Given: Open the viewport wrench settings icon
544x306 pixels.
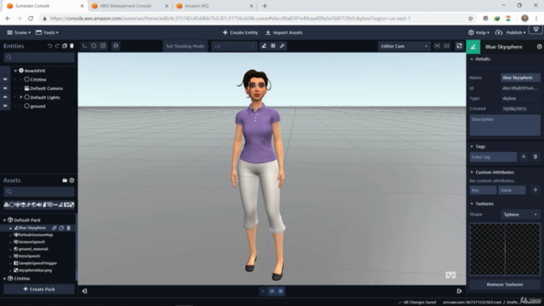Looking at the screenshot, I should point(282,46).
